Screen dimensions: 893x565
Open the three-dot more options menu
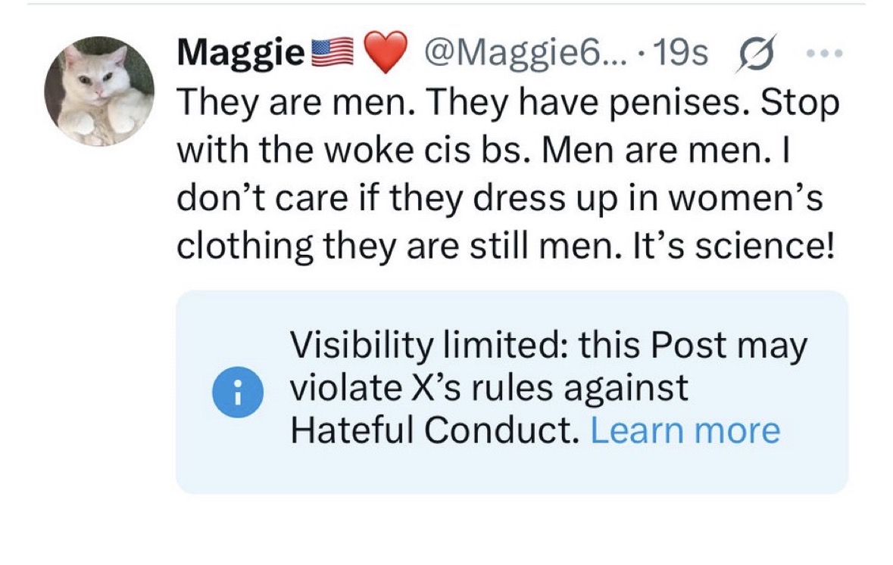click(x=821, y=54)
